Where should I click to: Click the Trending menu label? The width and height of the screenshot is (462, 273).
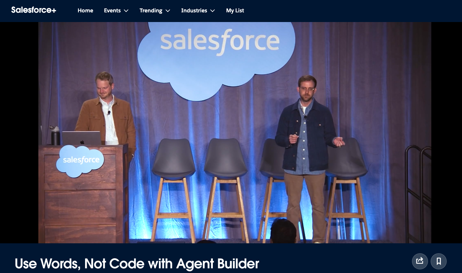pos(151,11)
